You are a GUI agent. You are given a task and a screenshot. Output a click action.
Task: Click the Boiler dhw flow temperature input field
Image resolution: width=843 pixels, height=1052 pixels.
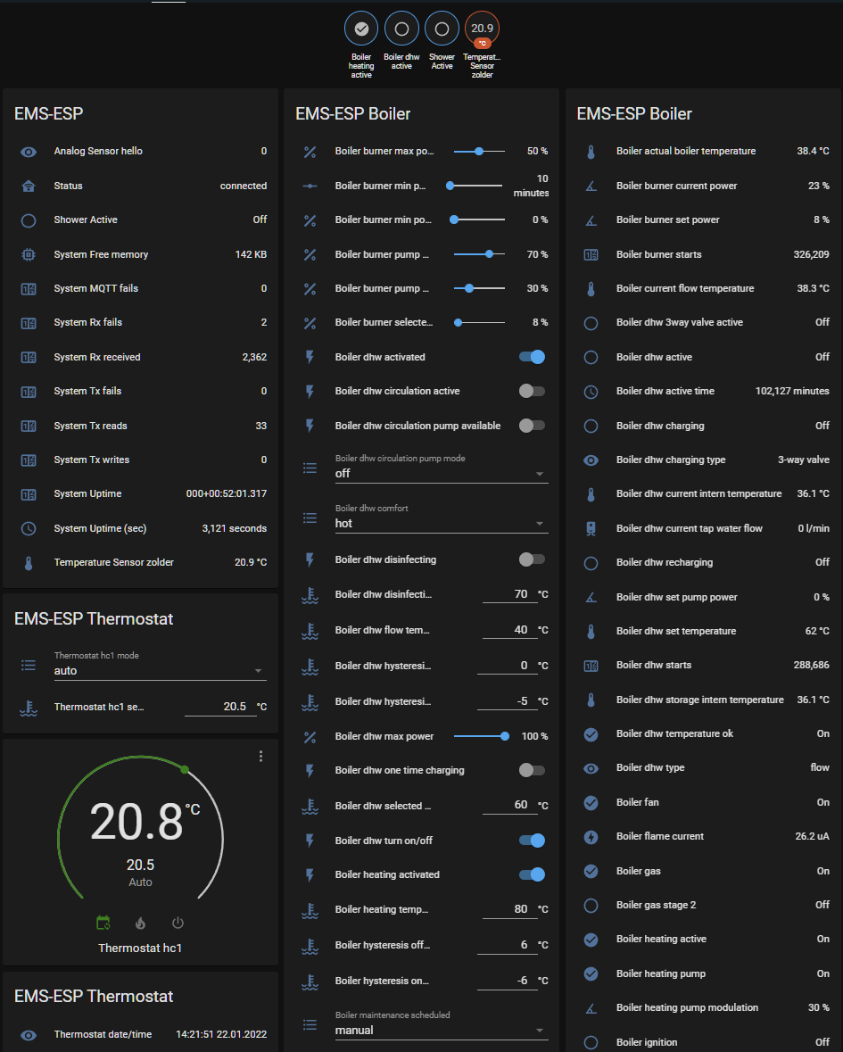point(508,630)
